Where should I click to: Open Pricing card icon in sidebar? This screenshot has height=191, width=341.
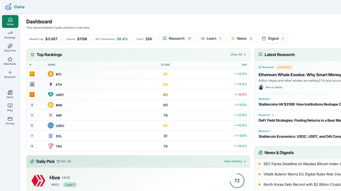10,119
